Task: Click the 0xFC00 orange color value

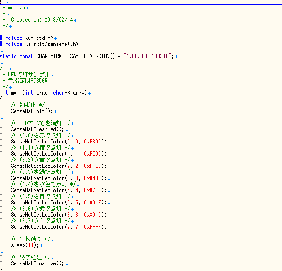Action: (x=94, y=154)
